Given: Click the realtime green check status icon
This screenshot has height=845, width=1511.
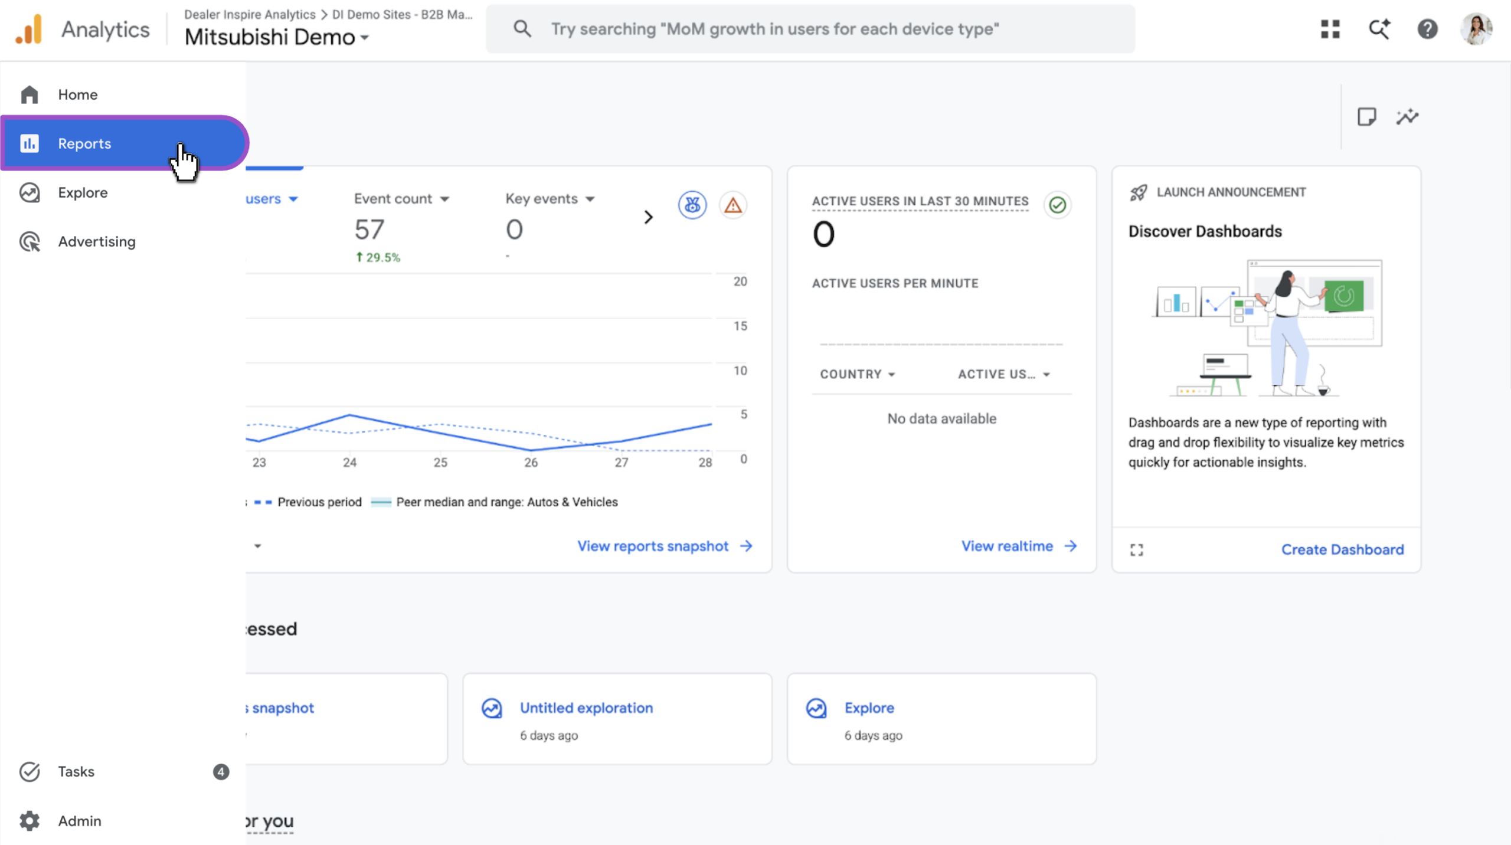Looking at the screenshot, I should pyautogui.click(x=1057, y=205).
